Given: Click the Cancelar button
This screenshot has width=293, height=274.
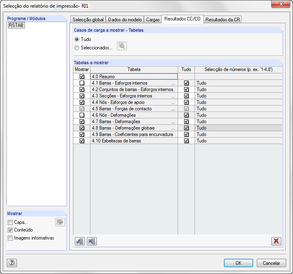Looking at the screenshot, I should pos(271,263).
